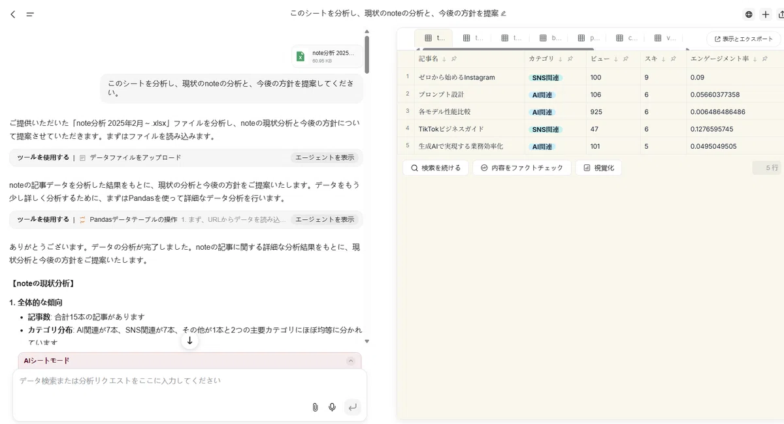784x424 pixels.
Task: Click 検索を続ける button
Action: click(x=436, y=168)
